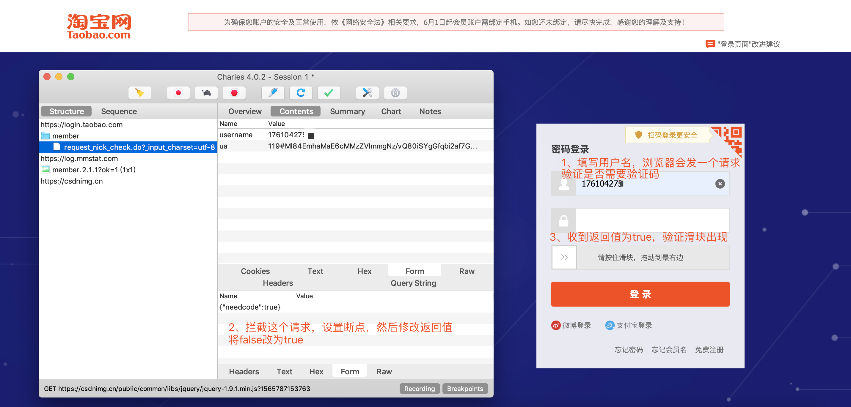Switch to the Structure view tab
Image resolution: width=851 pixels, height=407 pixels.
click(66, 112)
